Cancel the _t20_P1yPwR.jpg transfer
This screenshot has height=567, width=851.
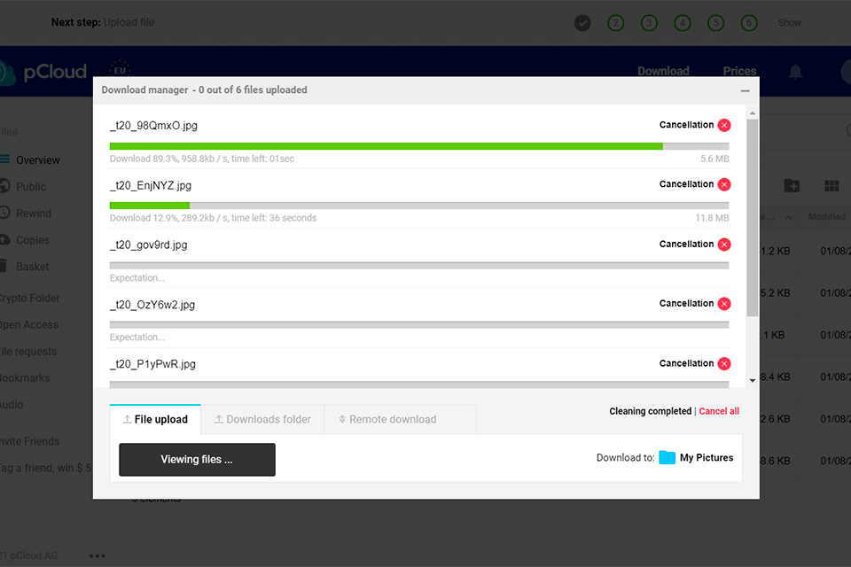point(724,363)
